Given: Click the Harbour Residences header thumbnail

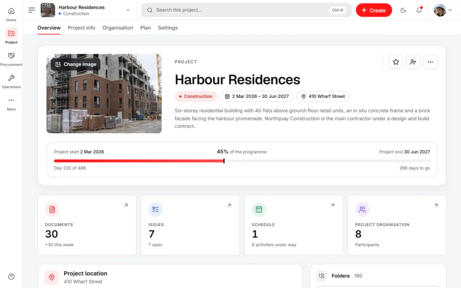Looking at the screenshot, I should click(48, 10).
